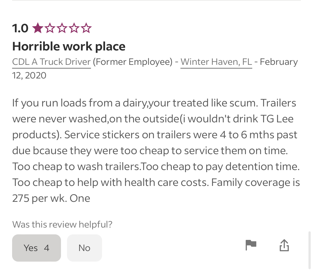The image size is (313, 278).
Task: Click the second empty rating star
Action: [50, 28]
